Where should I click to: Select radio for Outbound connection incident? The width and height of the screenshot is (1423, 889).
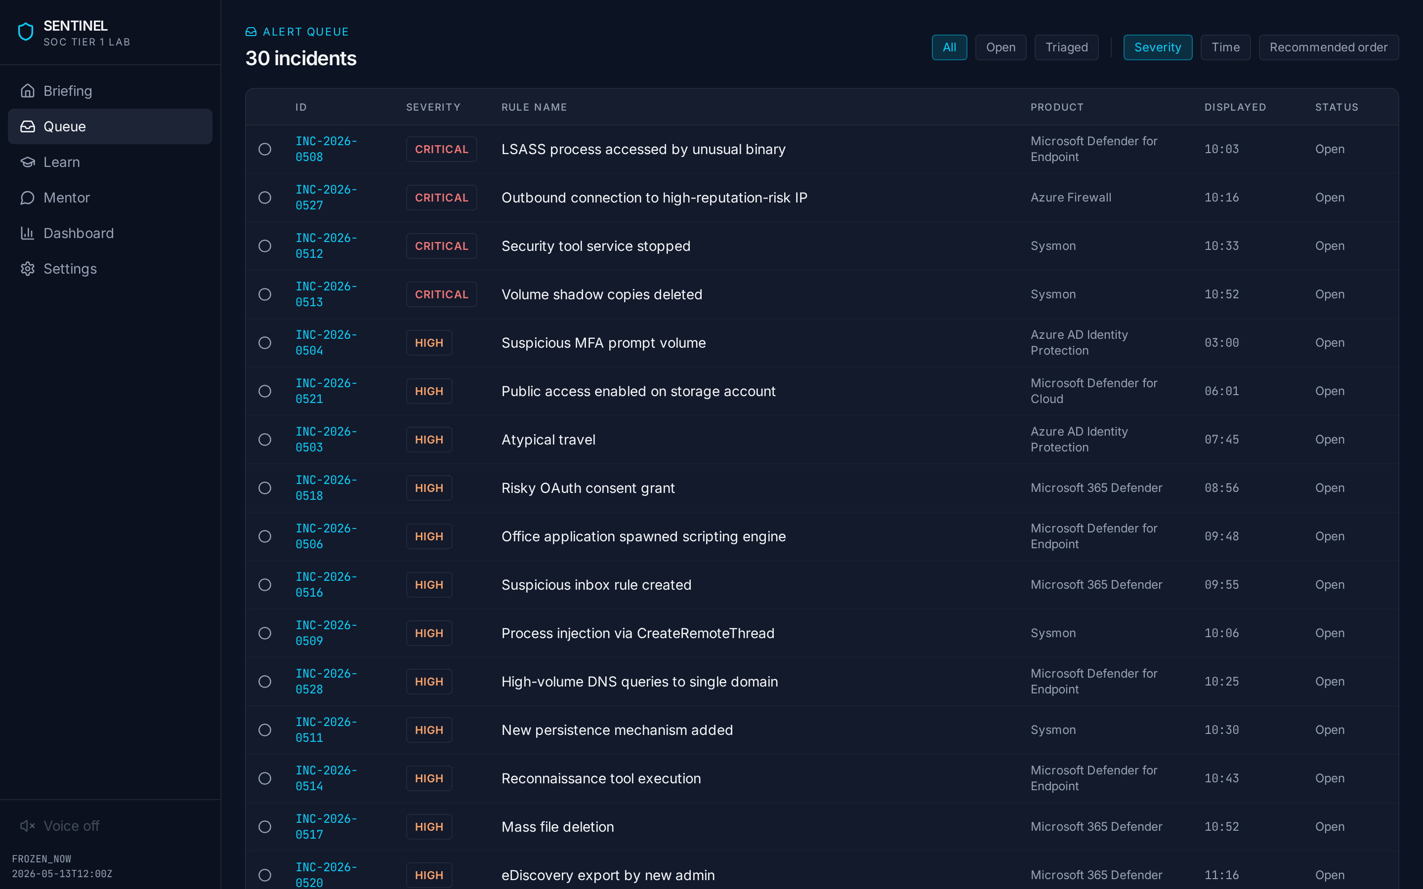coord(265,198)
